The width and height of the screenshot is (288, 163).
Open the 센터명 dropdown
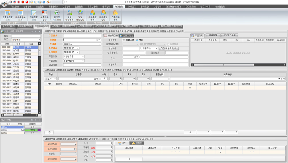100,44
